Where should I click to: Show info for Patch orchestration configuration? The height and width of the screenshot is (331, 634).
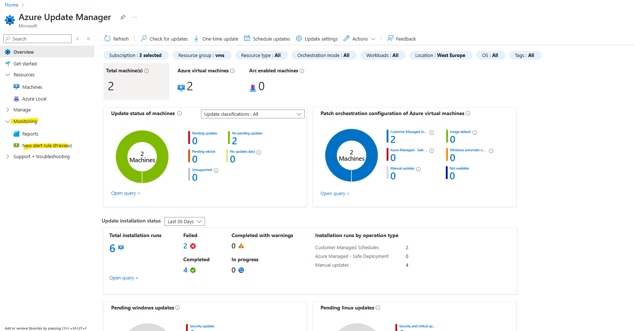[468, 113]
